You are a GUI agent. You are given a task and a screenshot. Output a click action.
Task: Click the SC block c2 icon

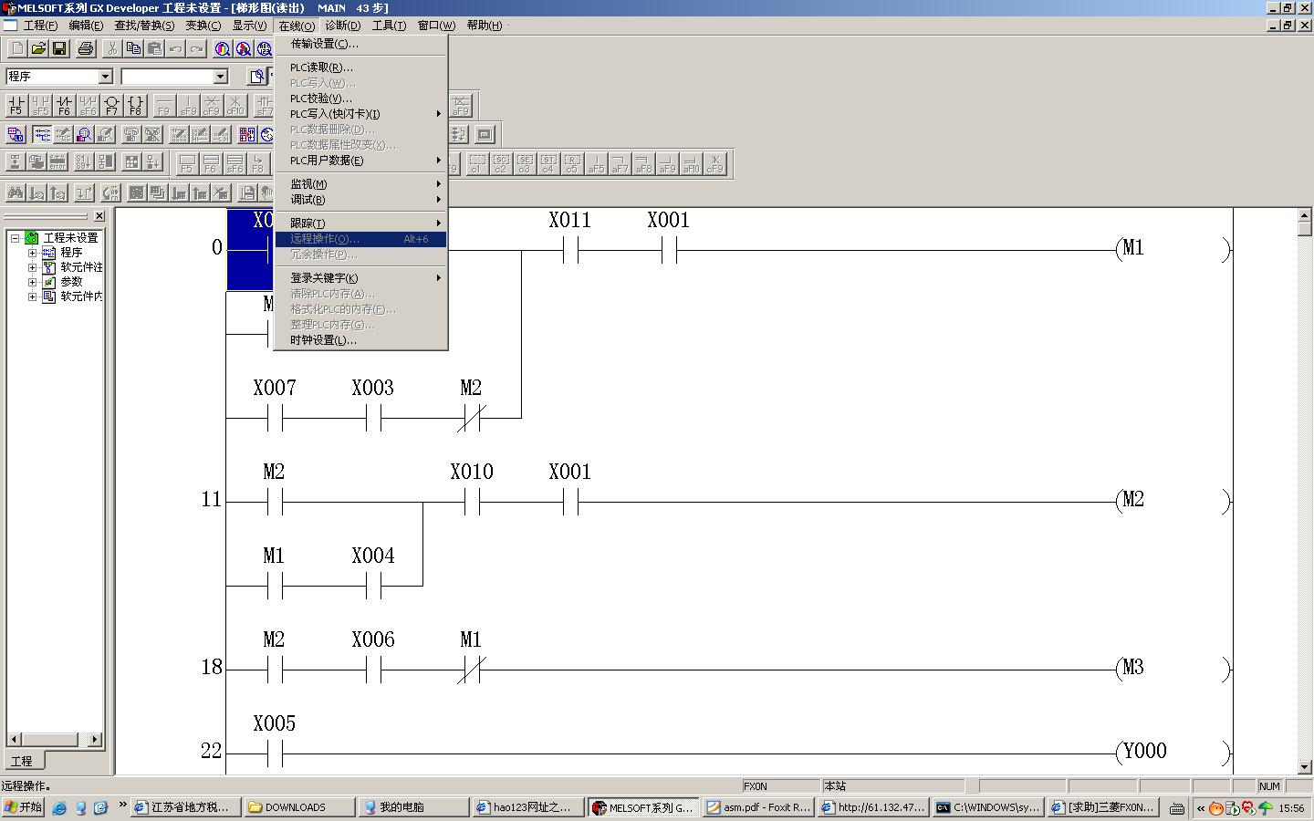[500, 163]
